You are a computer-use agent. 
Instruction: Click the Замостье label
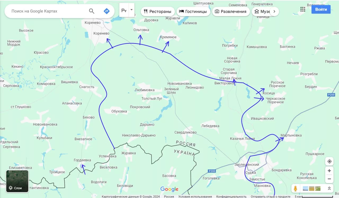pos(257,179)
